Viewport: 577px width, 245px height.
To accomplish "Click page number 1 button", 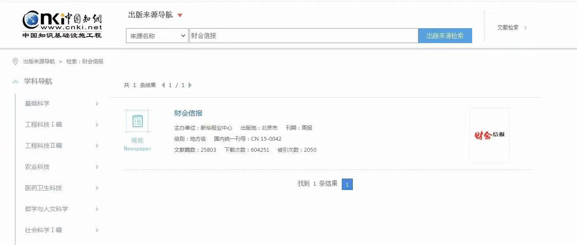I will coord(347,184).
